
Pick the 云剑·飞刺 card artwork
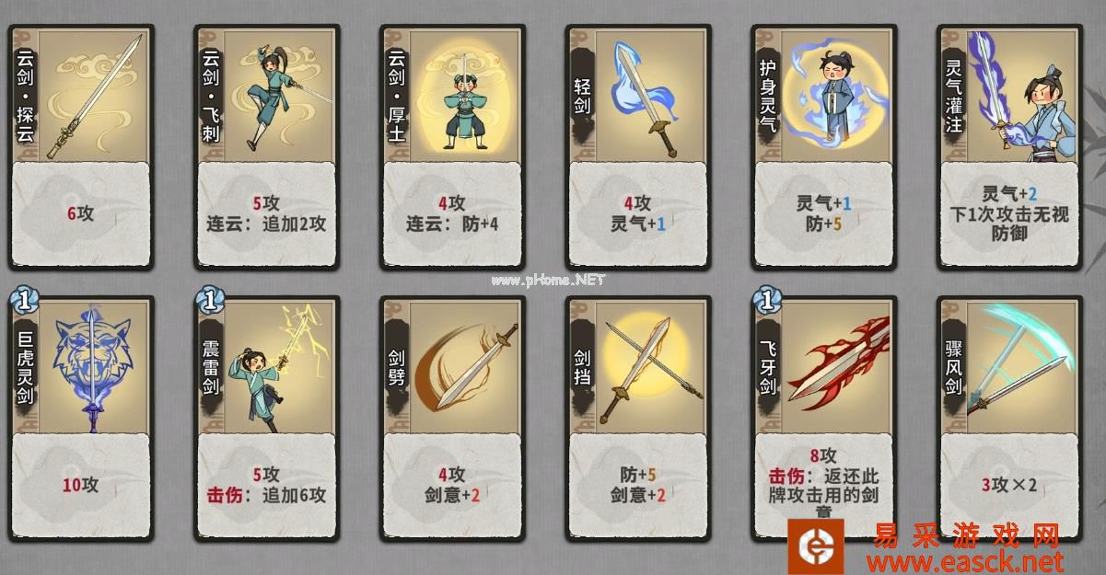280,93
